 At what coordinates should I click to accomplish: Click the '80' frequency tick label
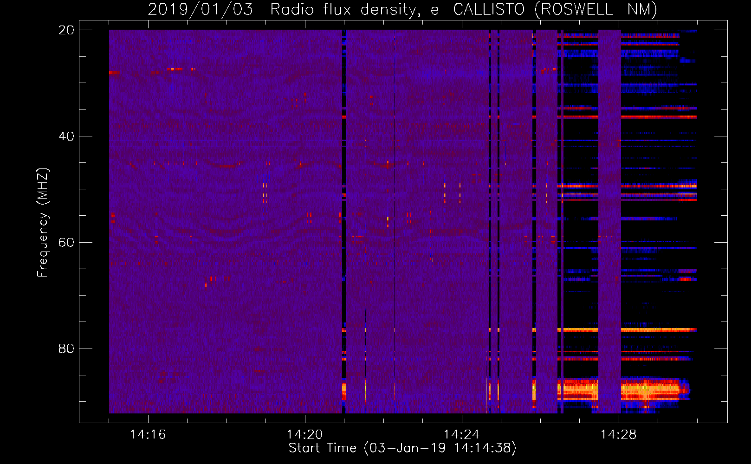(66, 348)
